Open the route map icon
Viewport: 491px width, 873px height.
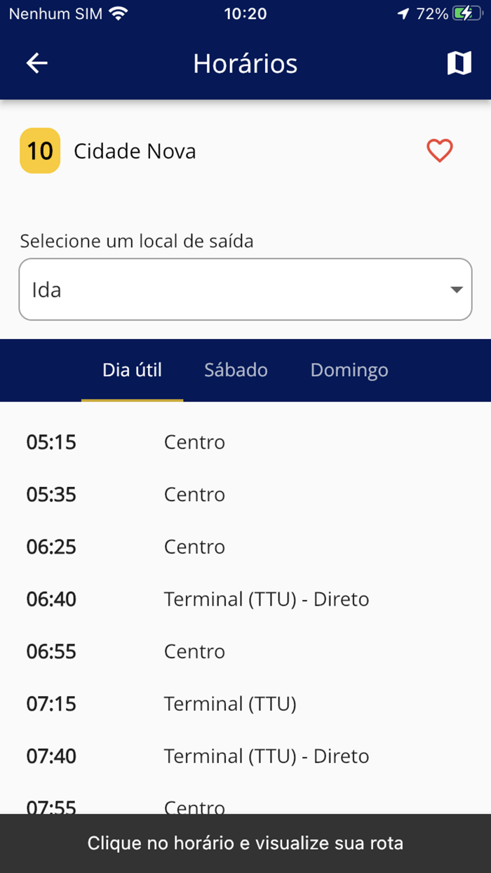pos(459,63)
